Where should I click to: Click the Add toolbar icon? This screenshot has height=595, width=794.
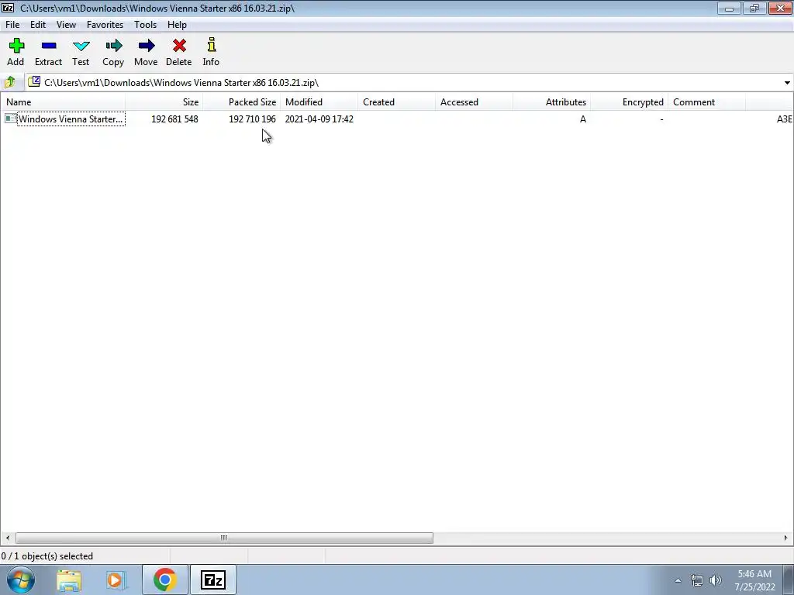point(16,46)
